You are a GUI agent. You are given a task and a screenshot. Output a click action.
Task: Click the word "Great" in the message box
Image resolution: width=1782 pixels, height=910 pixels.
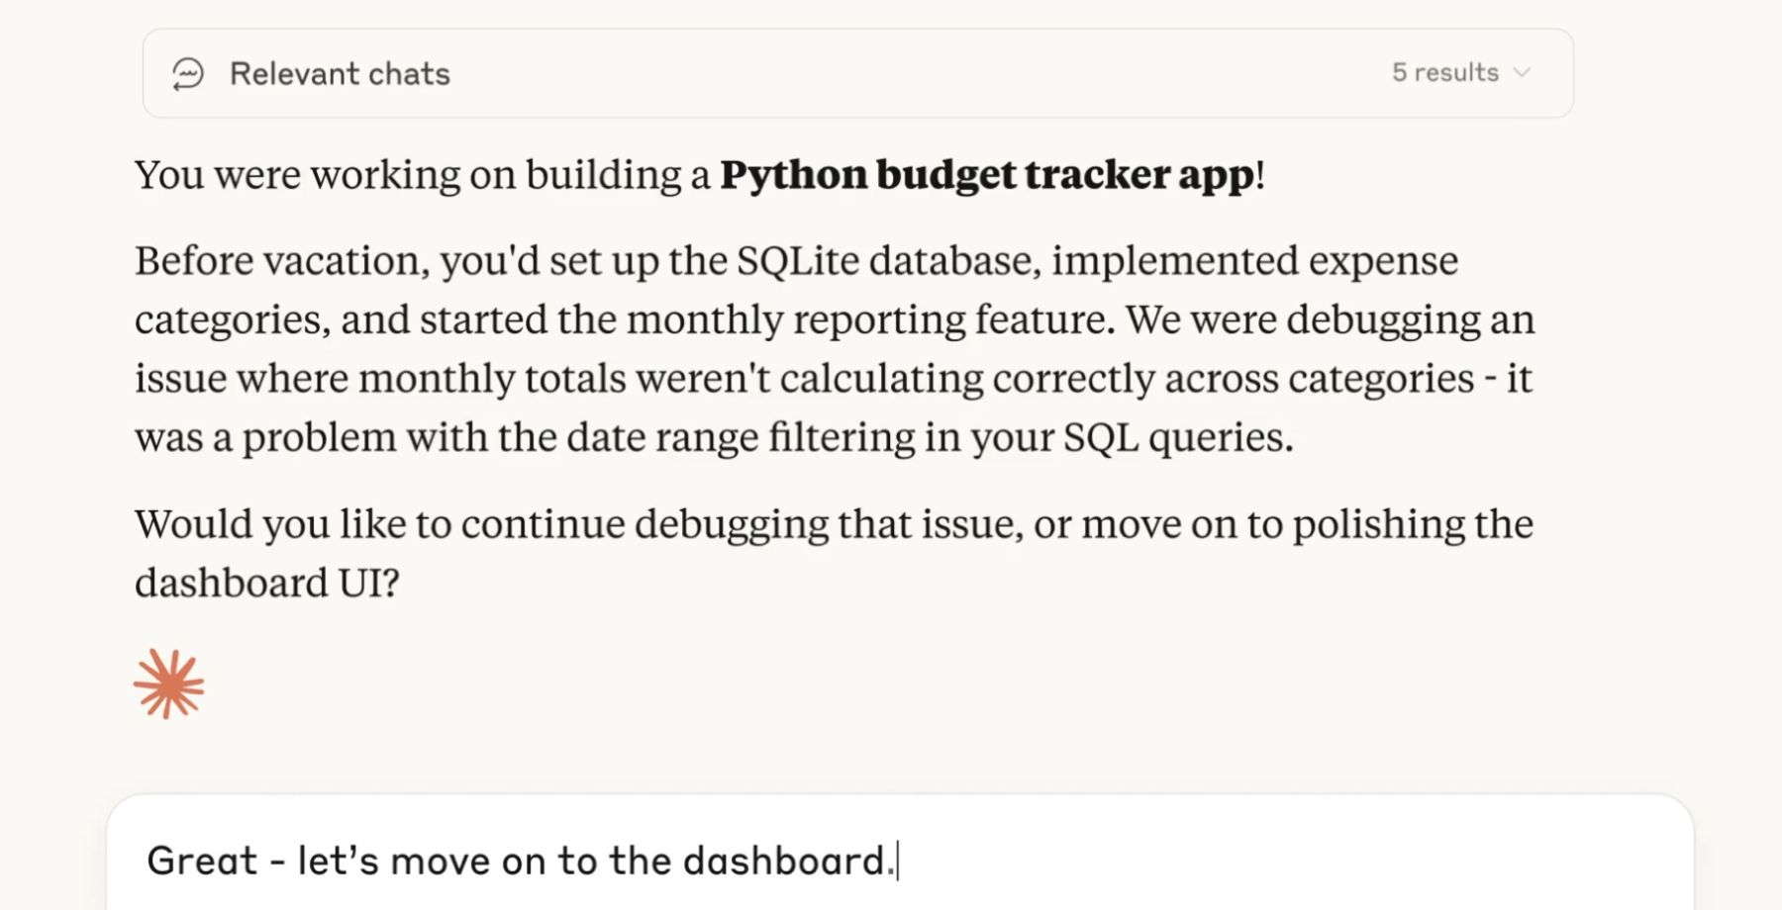202,861
